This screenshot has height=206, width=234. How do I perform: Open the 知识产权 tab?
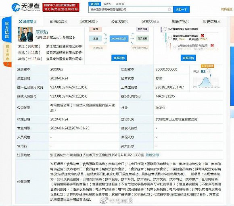(180, 22)
